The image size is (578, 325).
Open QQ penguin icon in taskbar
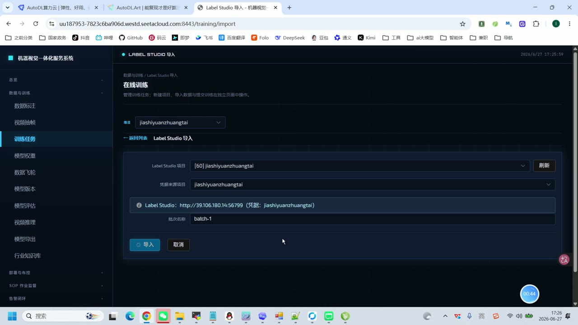coord(229,316)
